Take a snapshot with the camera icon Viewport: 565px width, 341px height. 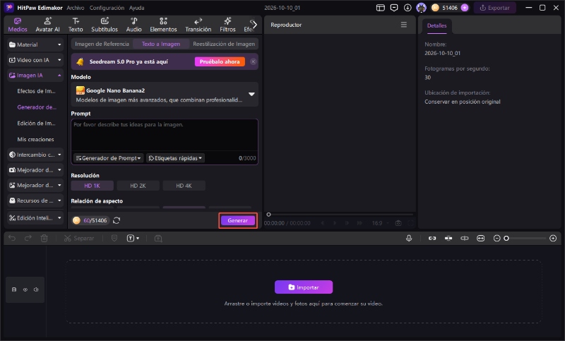pos(398,223)
